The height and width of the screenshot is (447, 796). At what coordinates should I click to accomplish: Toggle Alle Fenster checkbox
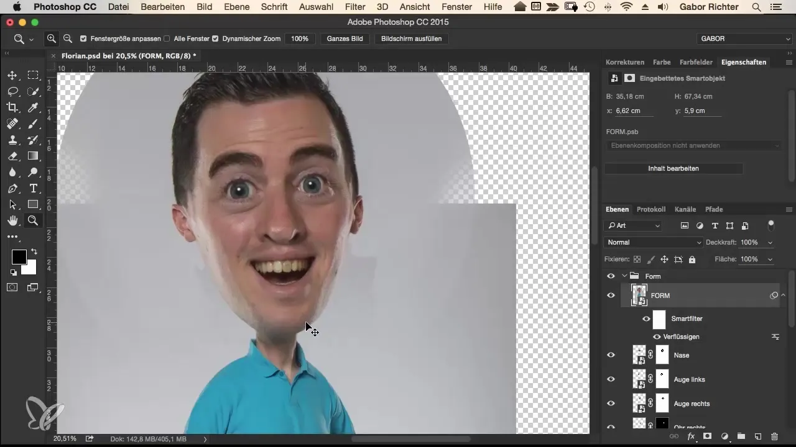click(167, 38)
